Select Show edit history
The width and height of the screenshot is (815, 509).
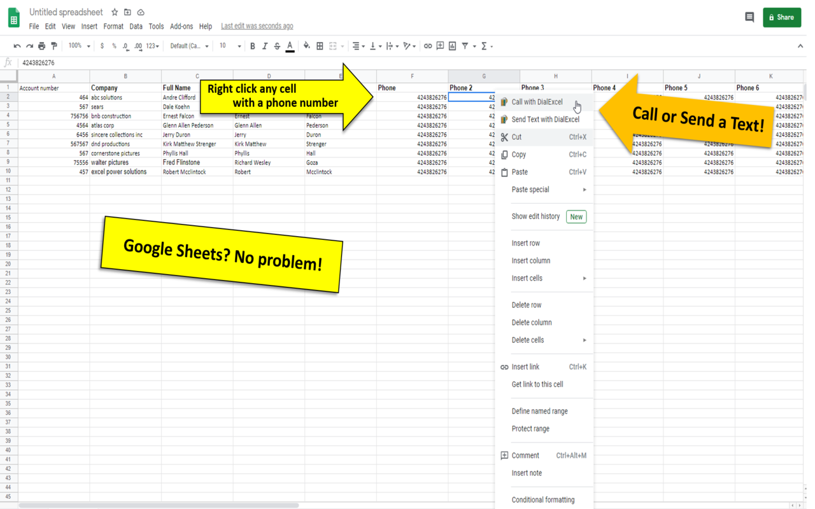[x=544, y=216]
